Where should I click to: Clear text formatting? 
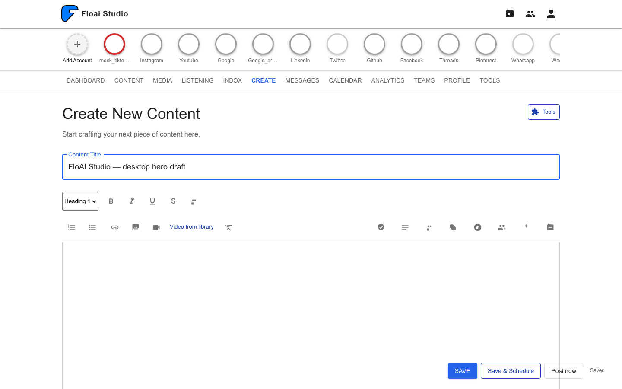[x=229, y=227]
